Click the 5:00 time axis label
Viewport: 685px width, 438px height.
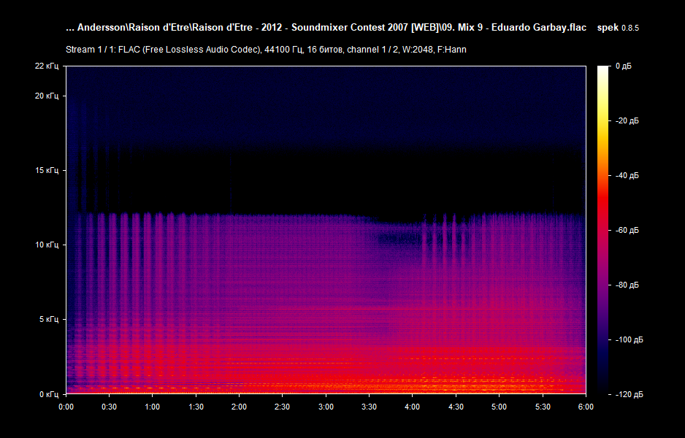(x=499, y=407)
